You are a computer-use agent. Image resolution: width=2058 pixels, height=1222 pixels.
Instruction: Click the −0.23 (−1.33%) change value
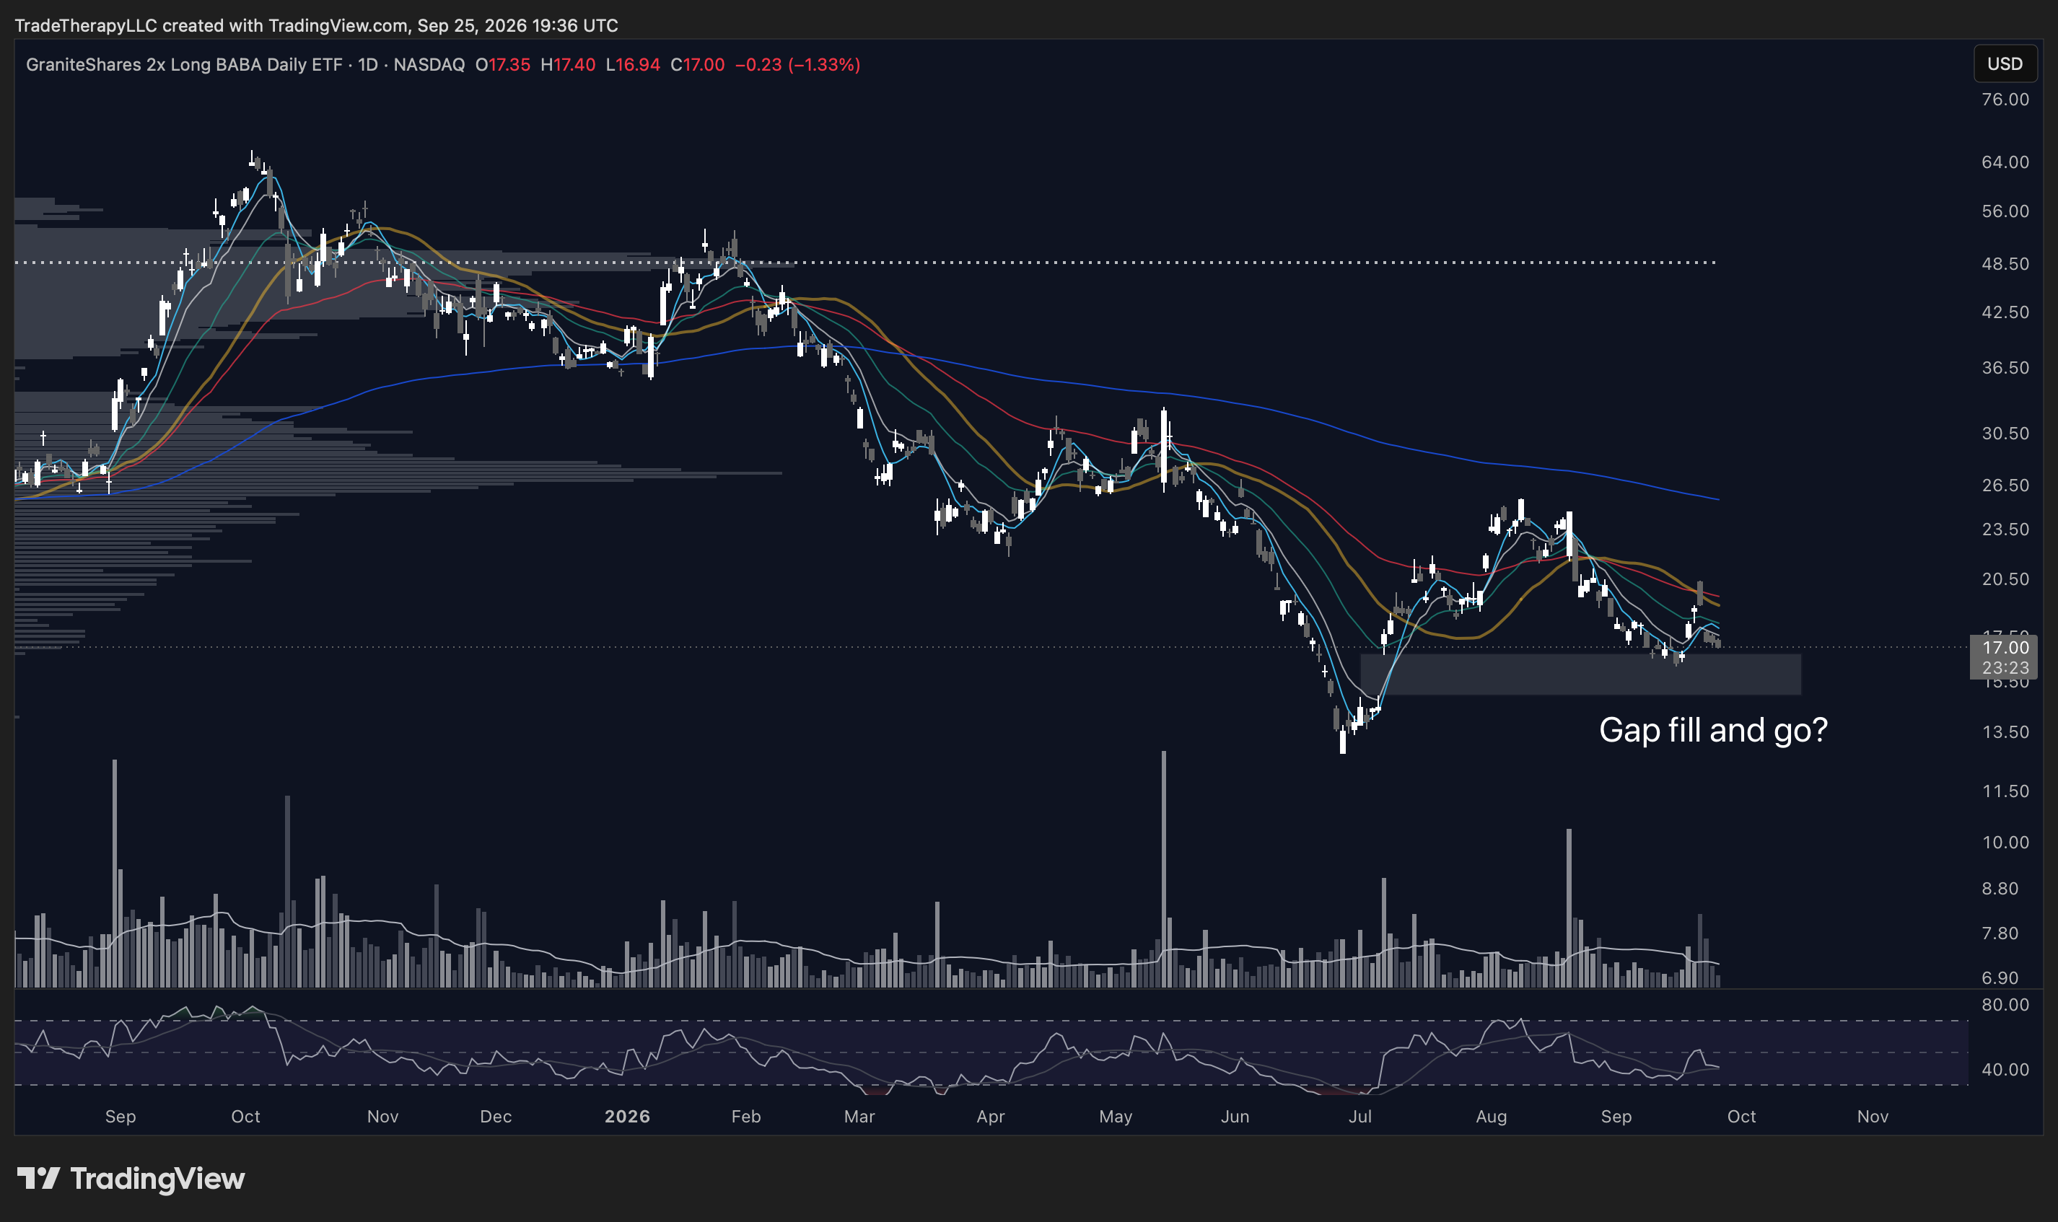[797, 64]
